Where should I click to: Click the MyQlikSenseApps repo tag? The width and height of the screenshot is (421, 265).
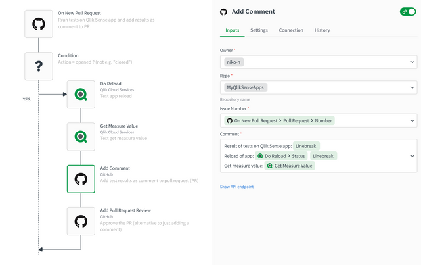click(x=246, y=87)
